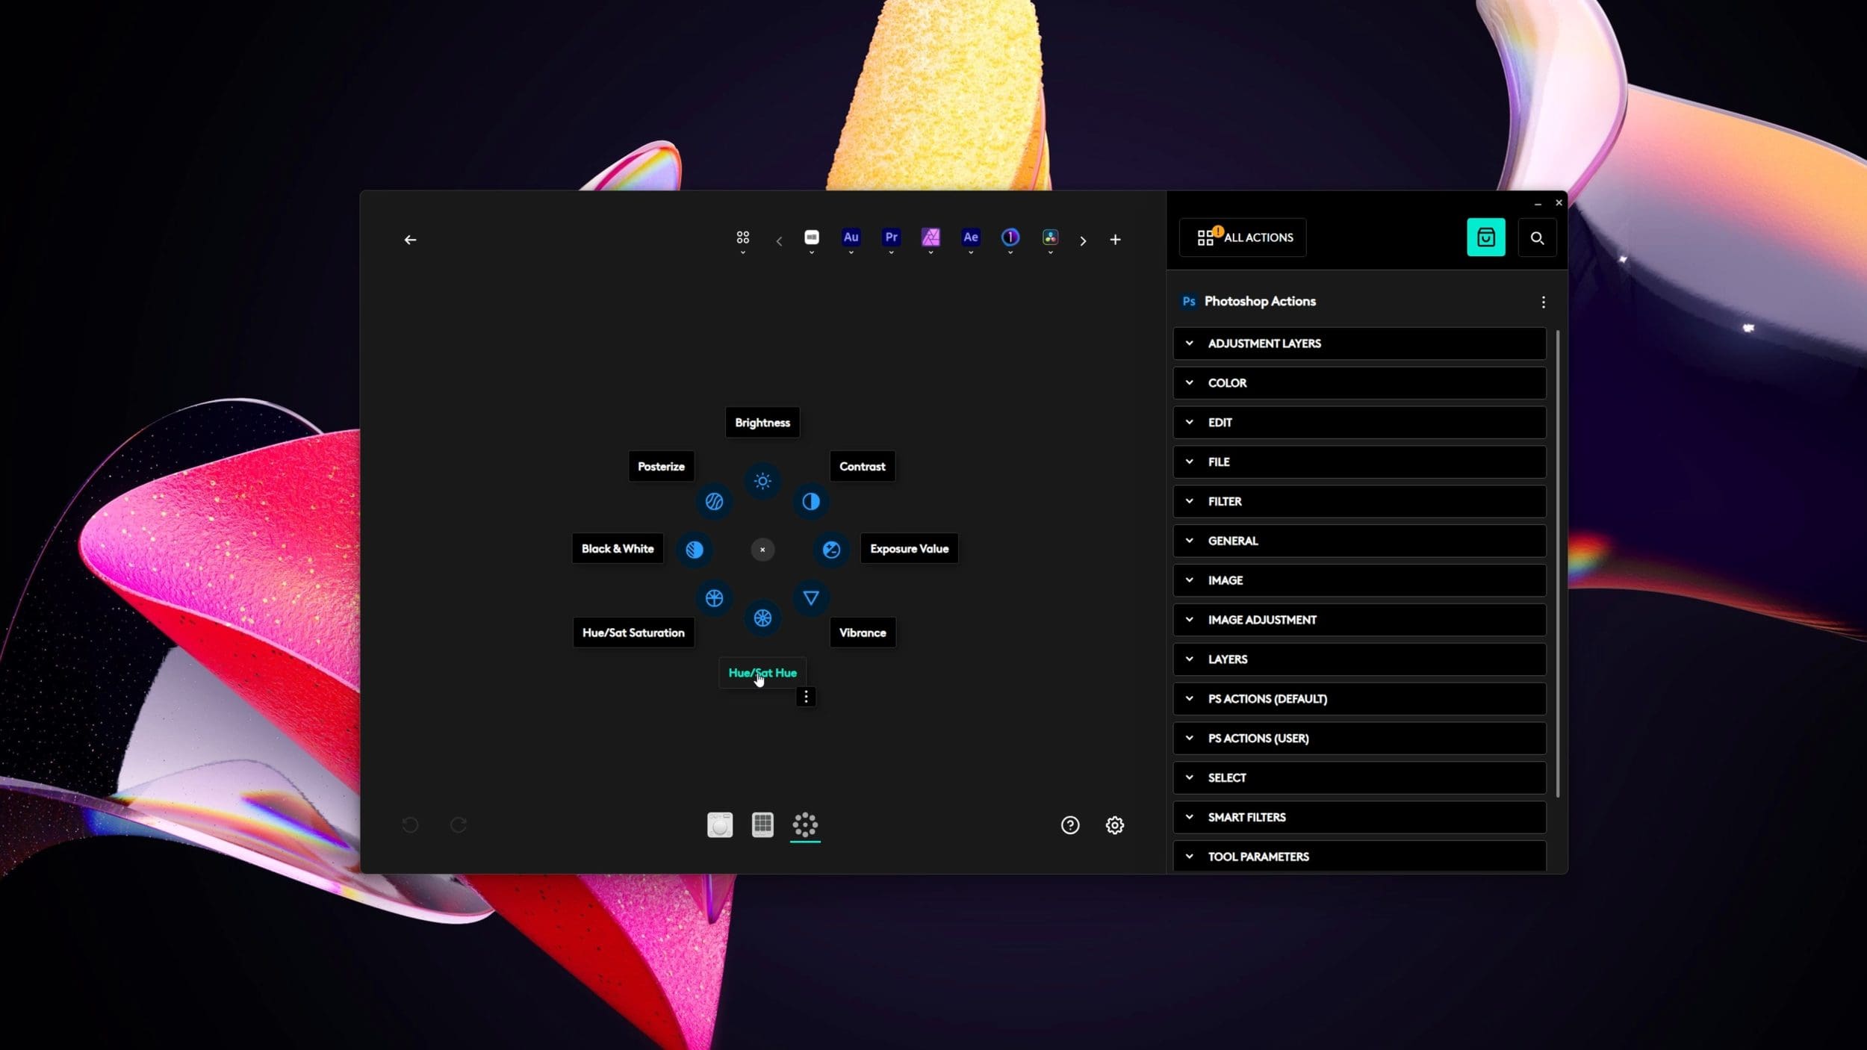The width and height of the screenshot is (1867, 1050).
Task: Show previous application profiles with left chevron
Action: (779, 240)
